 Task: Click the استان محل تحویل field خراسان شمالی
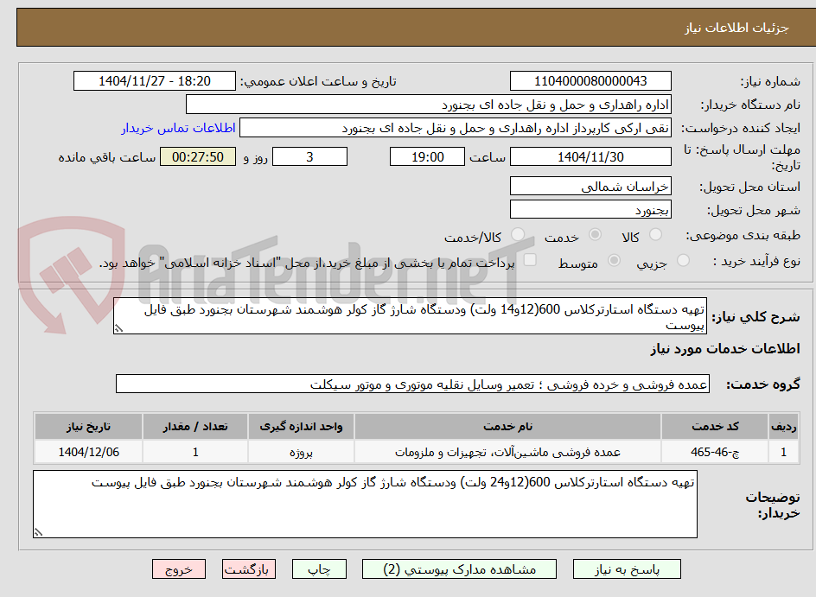[x=590, y=186]
